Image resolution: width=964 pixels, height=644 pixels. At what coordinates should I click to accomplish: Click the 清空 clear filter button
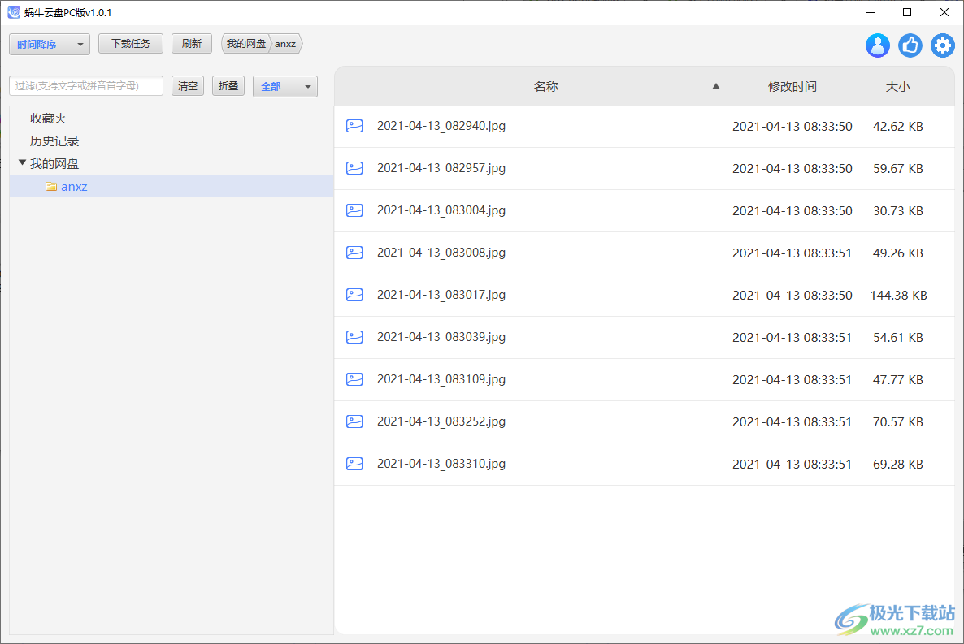188,86
